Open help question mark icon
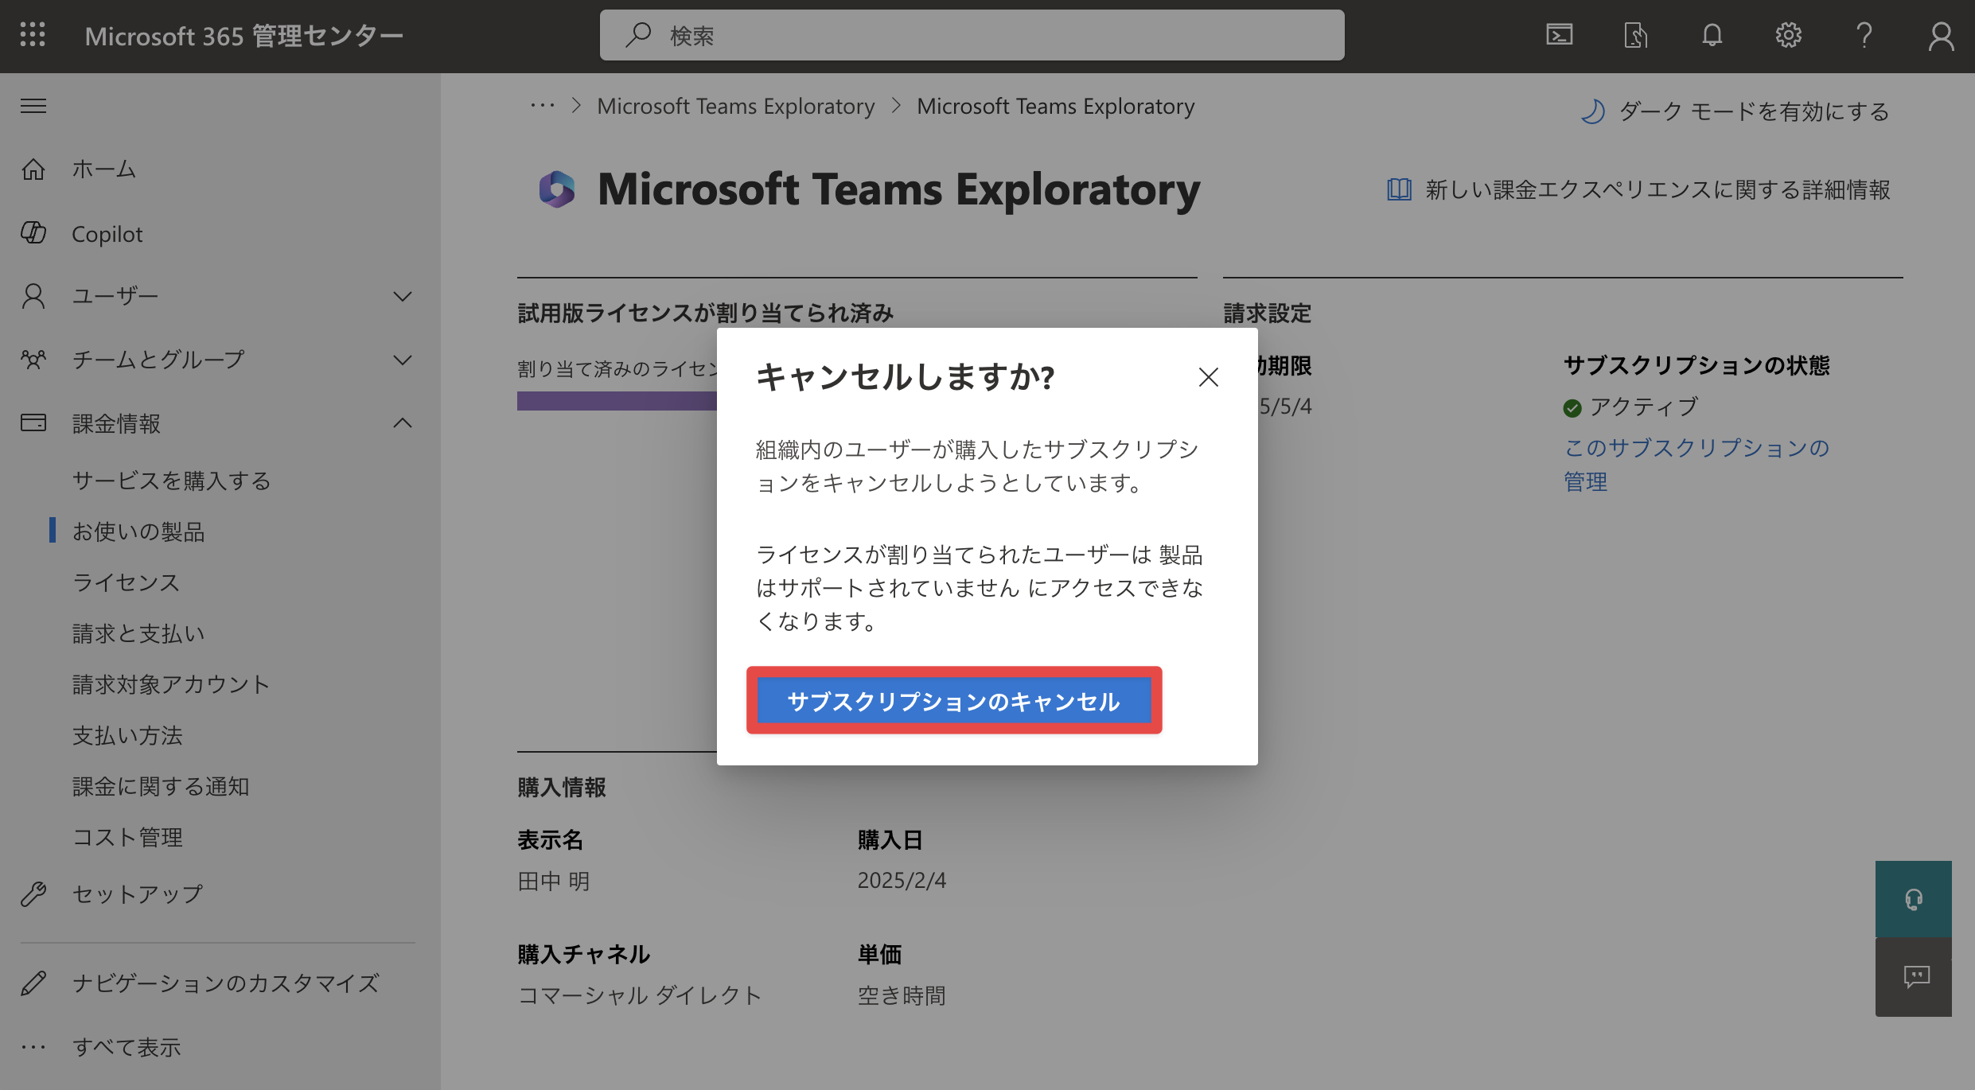1975x1090 pixels. coord(1864,35)
